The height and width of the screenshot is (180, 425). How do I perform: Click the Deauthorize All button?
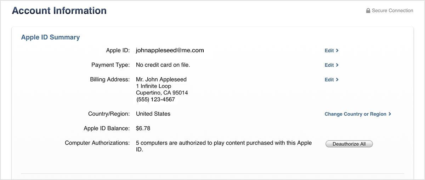tap(349, 144)
